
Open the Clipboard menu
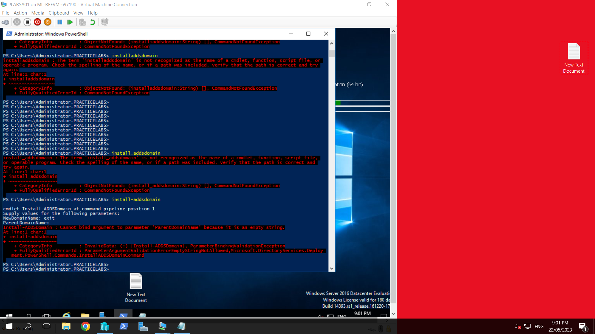tap(59, 13)
